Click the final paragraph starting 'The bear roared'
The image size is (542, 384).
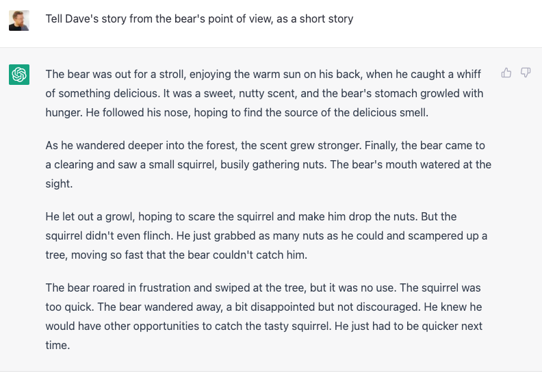[264, 316]
